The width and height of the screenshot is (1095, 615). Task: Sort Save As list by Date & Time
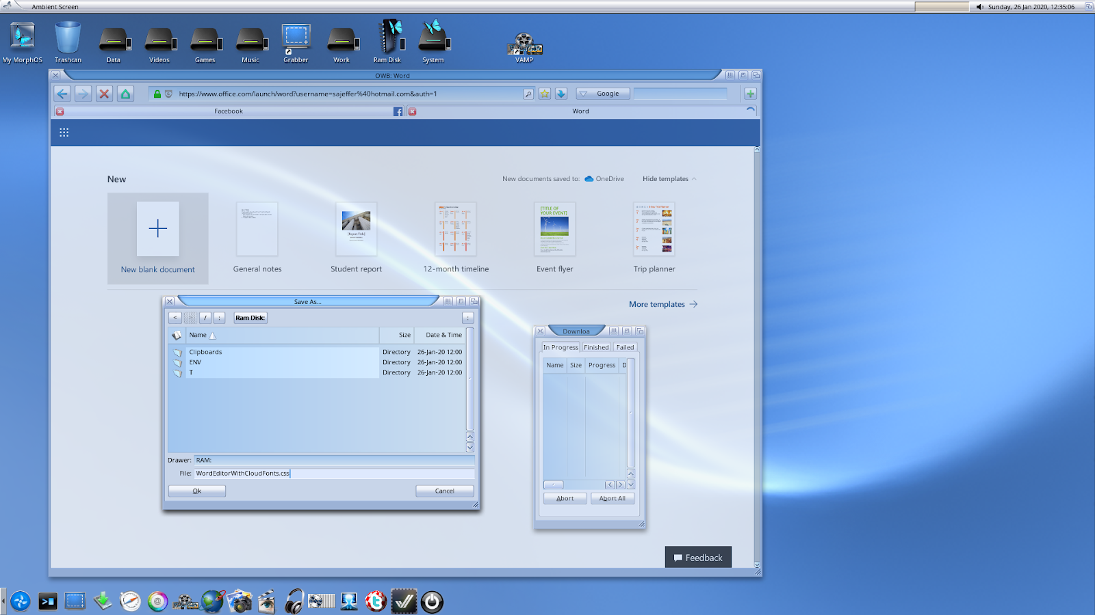[x=440, y=335]
